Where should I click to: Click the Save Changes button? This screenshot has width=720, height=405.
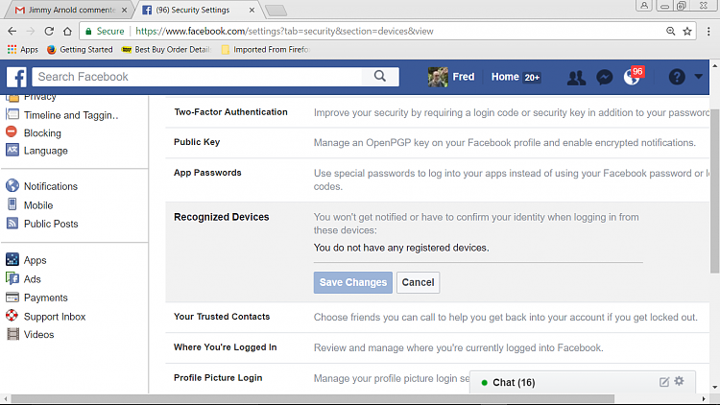click(x=352, y=282)
